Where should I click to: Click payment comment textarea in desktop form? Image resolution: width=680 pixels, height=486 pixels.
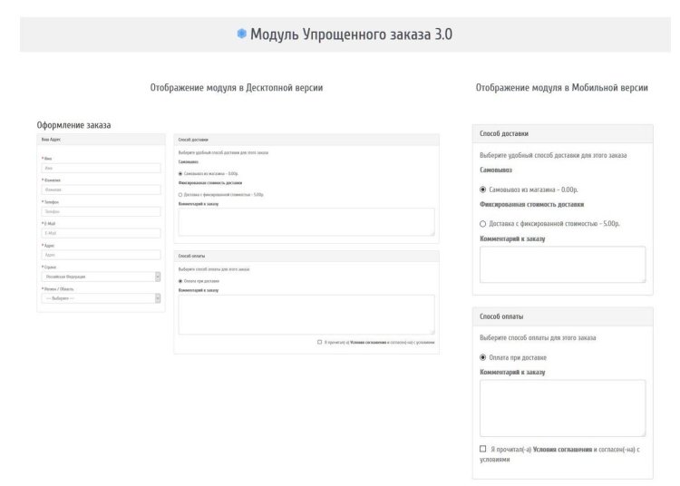click(x=306, y=314)
